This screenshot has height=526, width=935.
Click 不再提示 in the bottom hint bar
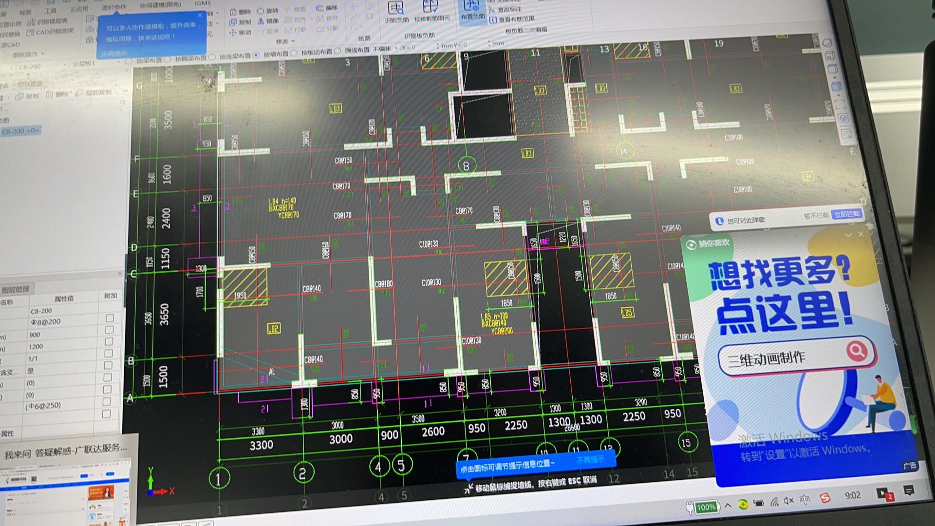591,459
